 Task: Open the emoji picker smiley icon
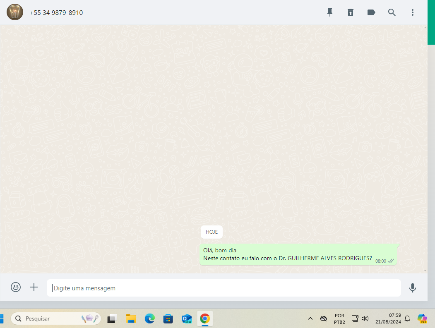tap(16, 287)
